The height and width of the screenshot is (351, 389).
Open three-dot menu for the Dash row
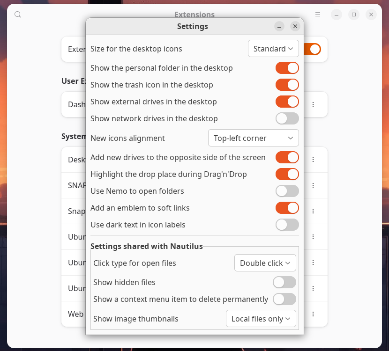click(x=313, y=104)
